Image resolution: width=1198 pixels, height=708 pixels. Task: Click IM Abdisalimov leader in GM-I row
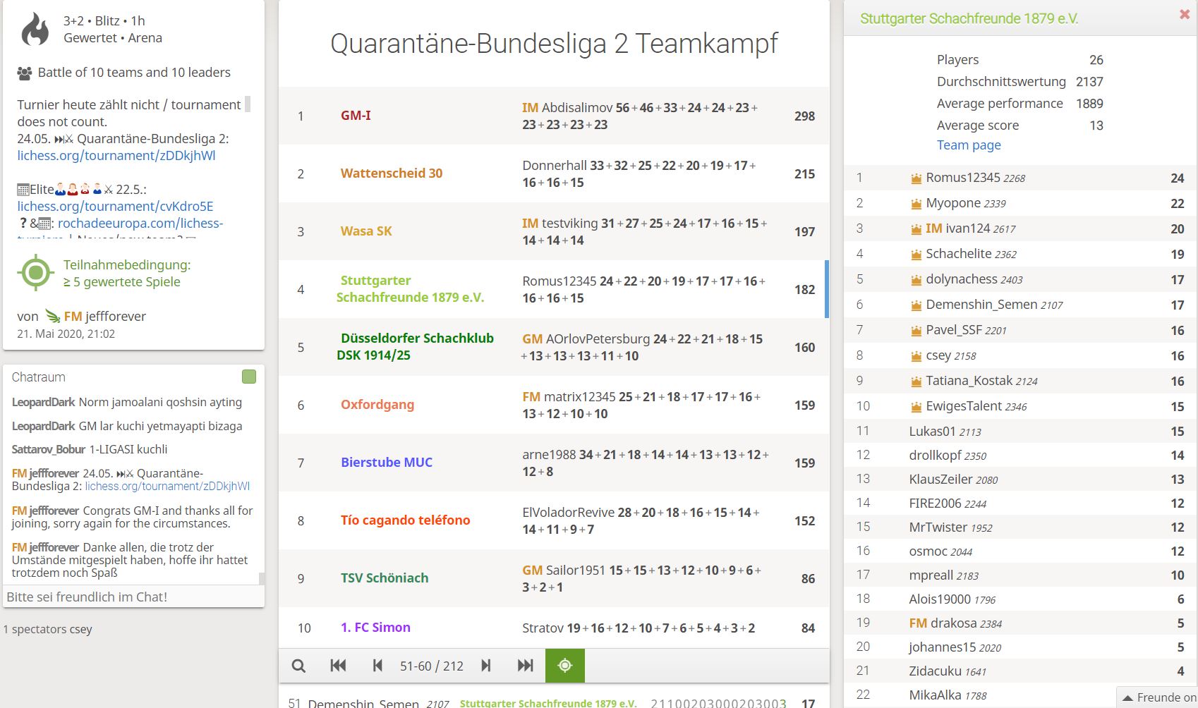pos(567,108)
